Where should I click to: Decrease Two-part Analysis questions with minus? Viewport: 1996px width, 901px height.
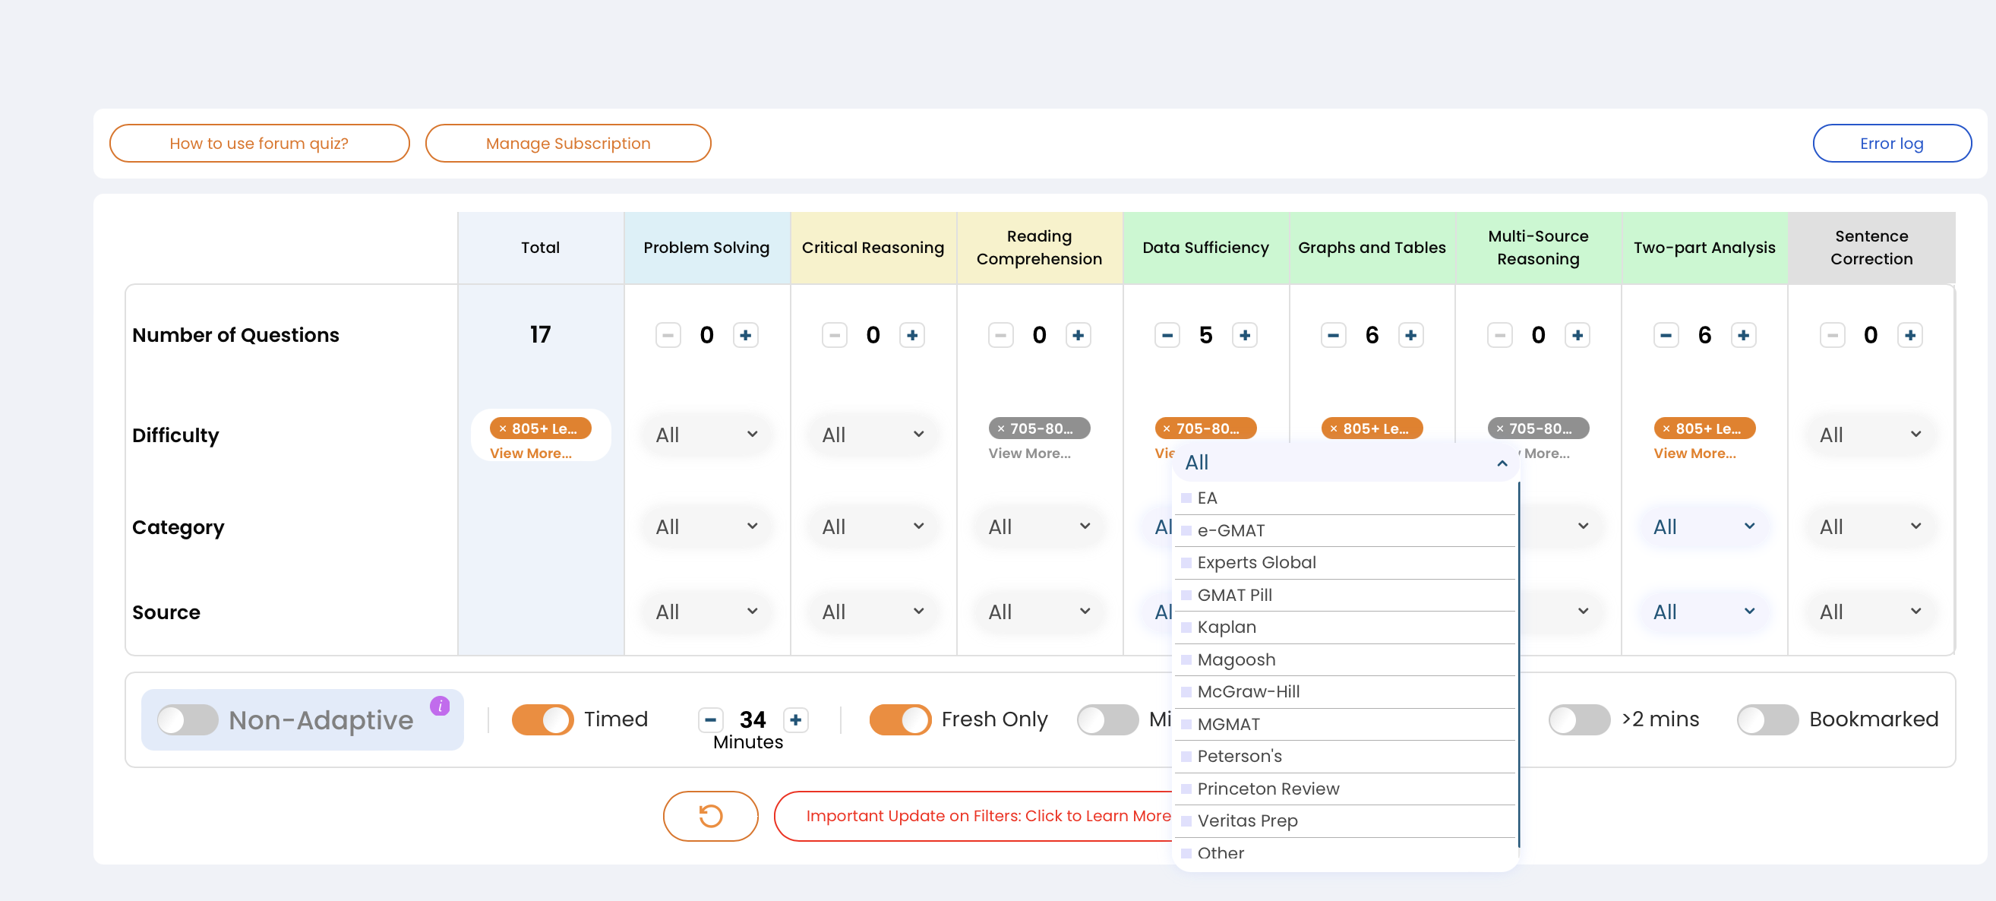1665,336
